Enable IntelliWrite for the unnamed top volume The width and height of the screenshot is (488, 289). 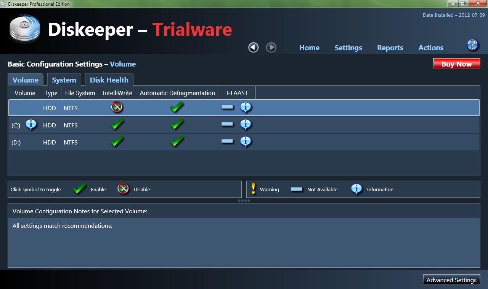click(117, 107)
